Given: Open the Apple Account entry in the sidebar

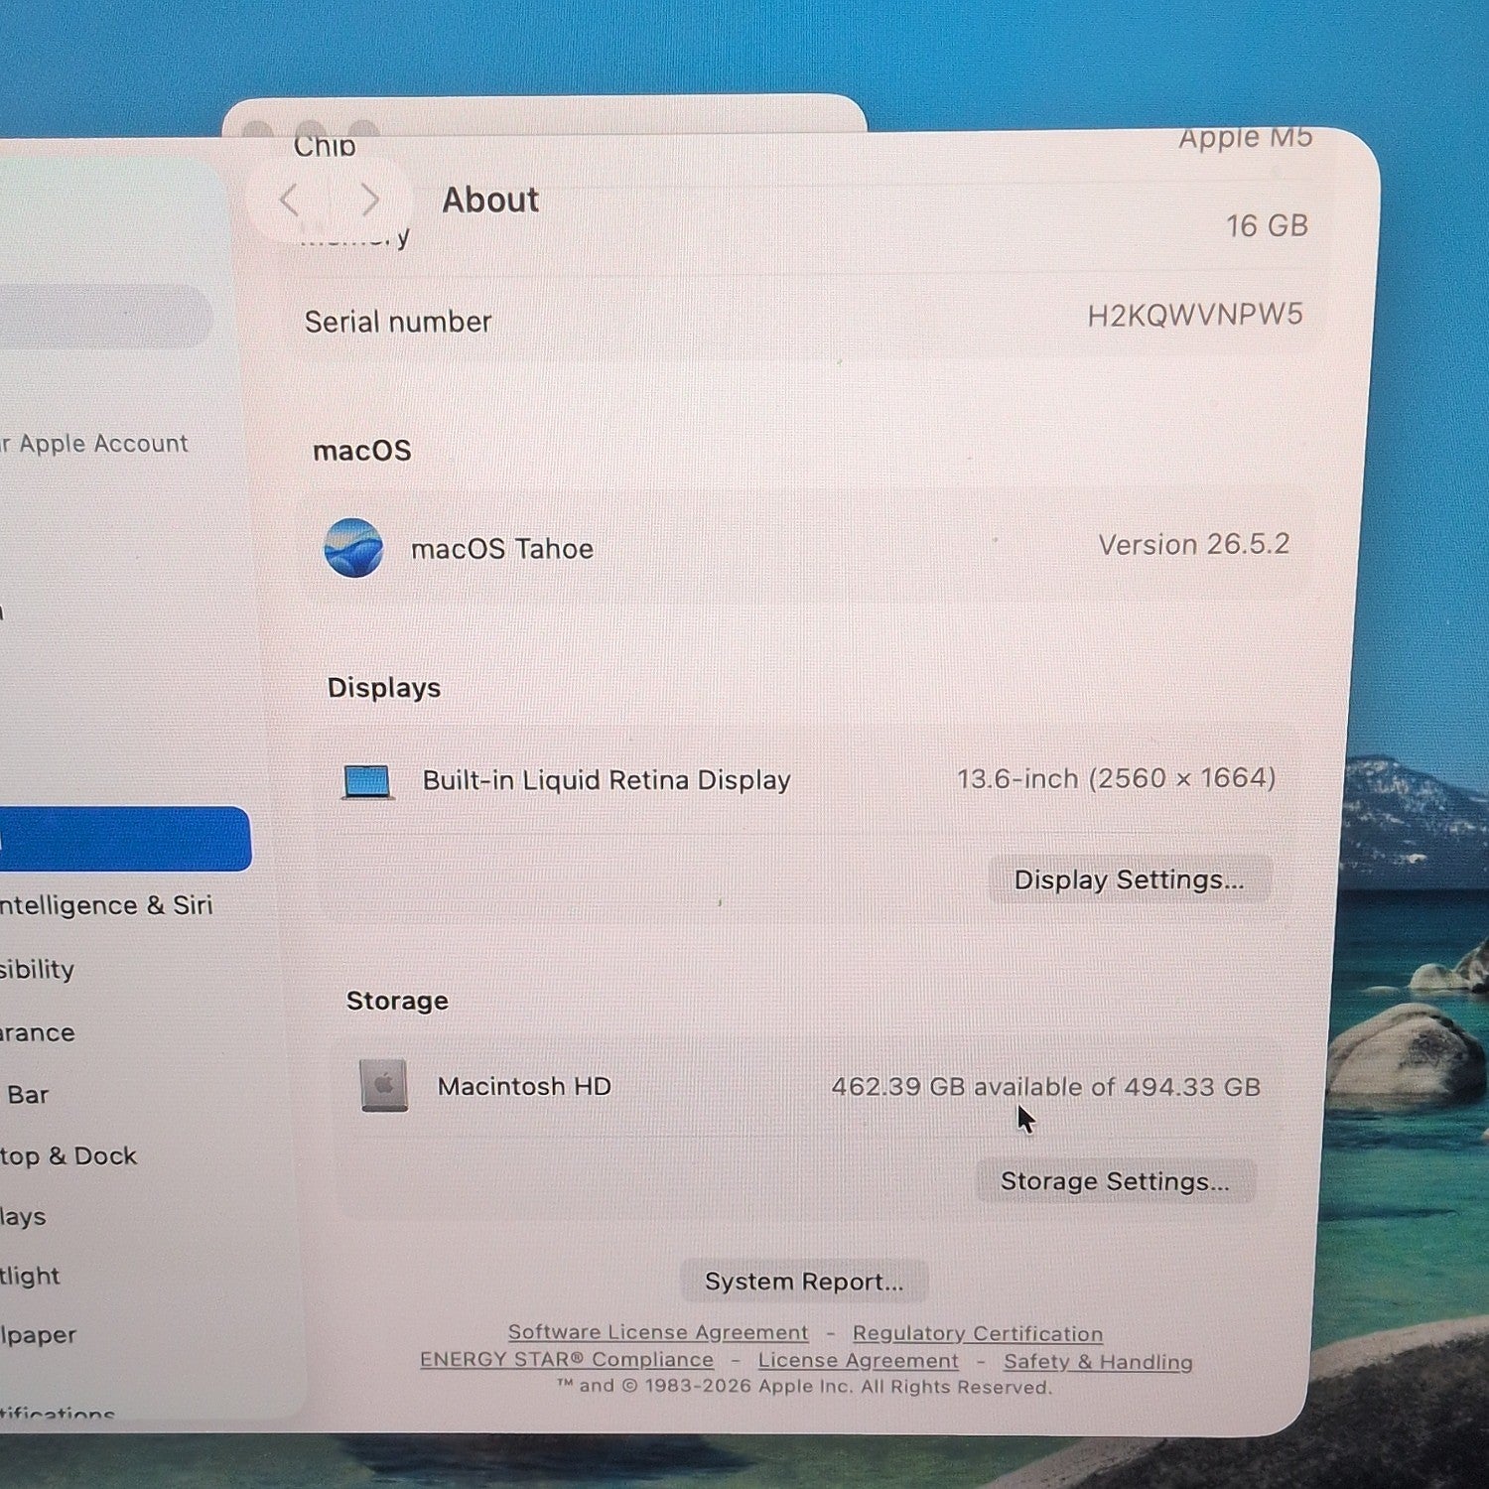Looking at the screenshot, I should point(94,444).
